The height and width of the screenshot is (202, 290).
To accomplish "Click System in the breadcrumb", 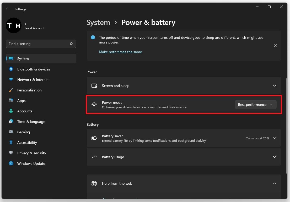I will pos(98,23).
